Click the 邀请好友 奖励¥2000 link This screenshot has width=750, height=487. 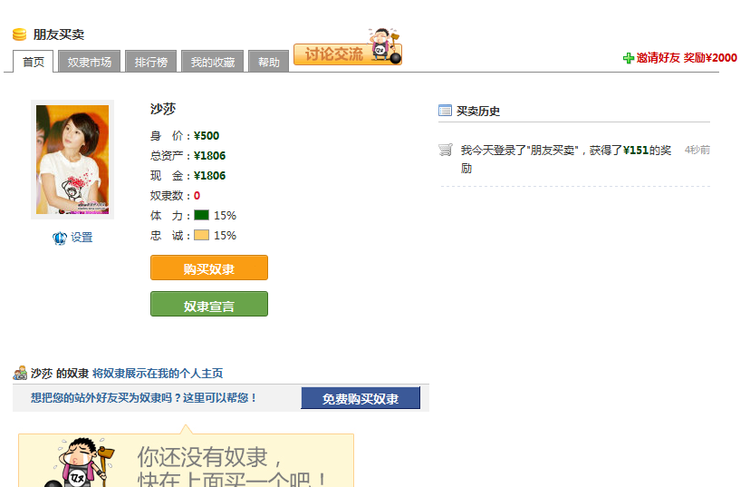point(686,58)
